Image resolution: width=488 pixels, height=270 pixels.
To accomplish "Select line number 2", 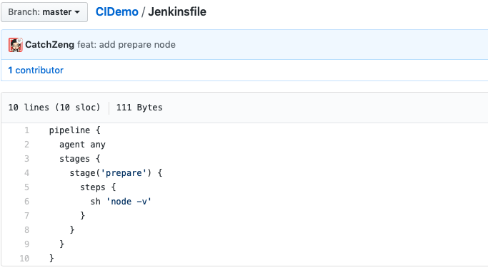I will [x=26, y=145].
